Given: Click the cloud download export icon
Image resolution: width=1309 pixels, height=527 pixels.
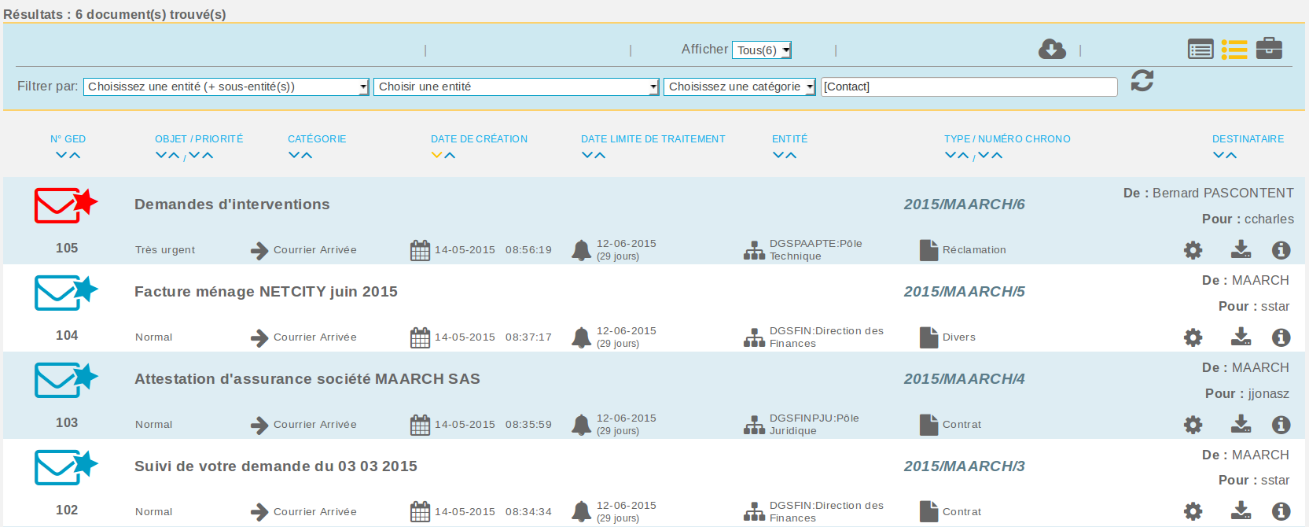Looking at the screenshot, I should pos(1052,50).
